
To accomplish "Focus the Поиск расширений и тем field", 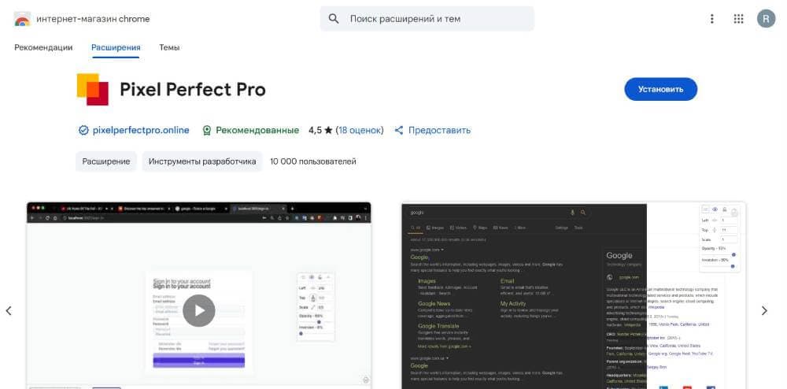I will click(x=437, y=19).
